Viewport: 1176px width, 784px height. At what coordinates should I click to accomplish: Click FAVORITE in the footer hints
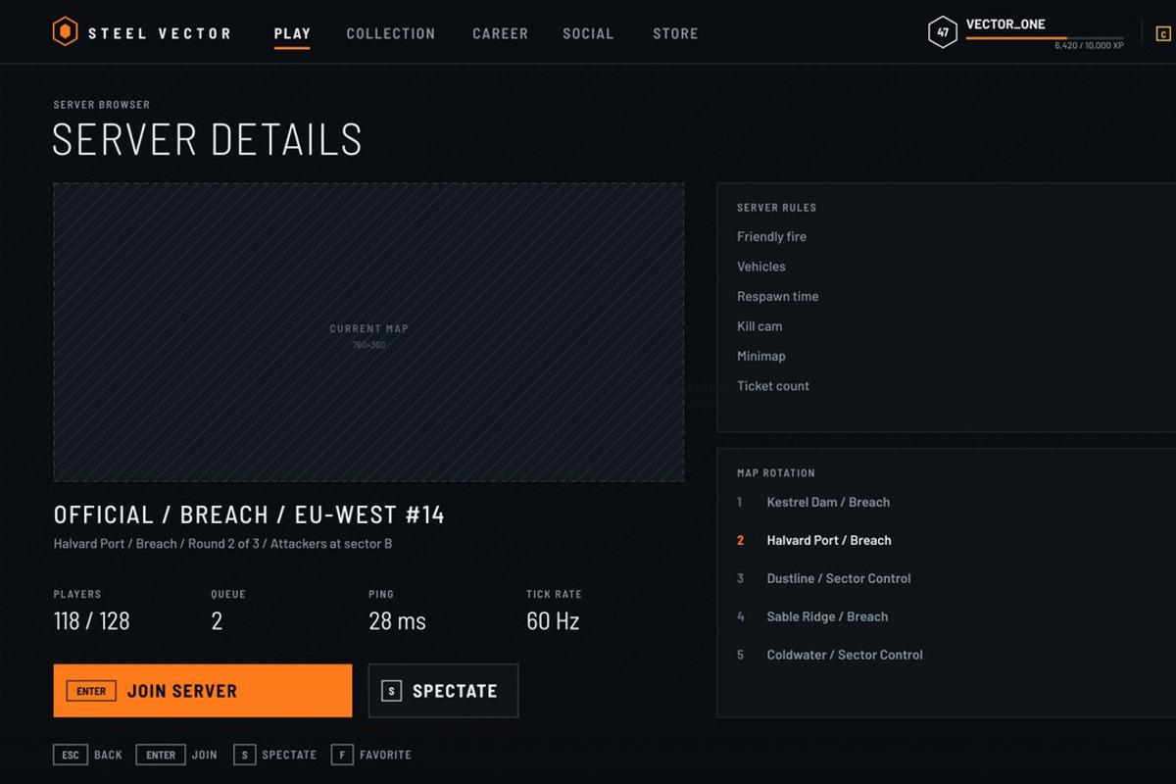click(385, 755)
